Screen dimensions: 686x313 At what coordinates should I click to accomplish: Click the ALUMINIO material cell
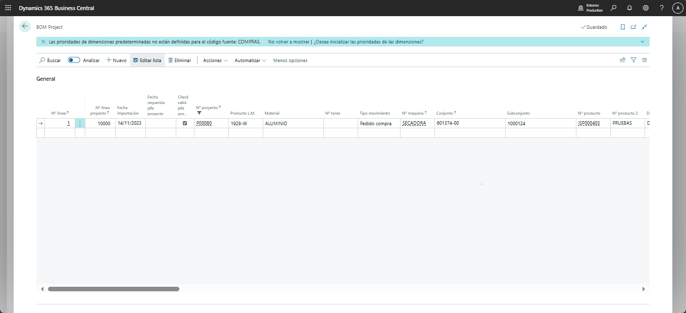coord(293,123)
